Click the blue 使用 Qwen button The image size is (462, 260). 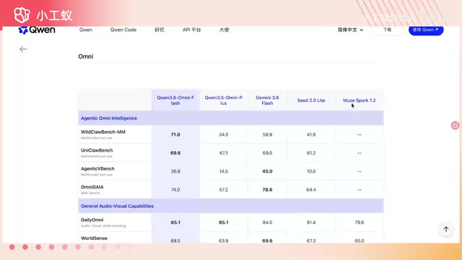tap(426, 30)
